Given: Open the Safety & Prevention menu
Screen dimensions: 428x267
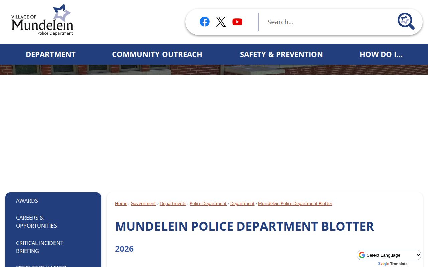Looking at the screenshot, I should [282, 54].
